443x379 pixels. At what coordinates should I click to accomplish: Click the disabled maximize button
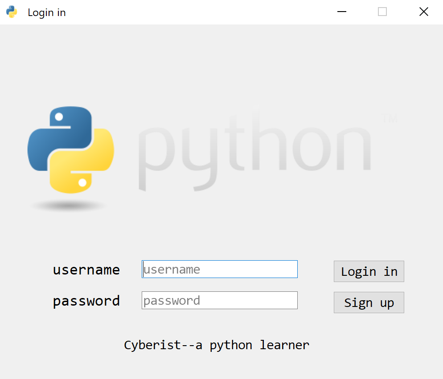tap(382, 12)
